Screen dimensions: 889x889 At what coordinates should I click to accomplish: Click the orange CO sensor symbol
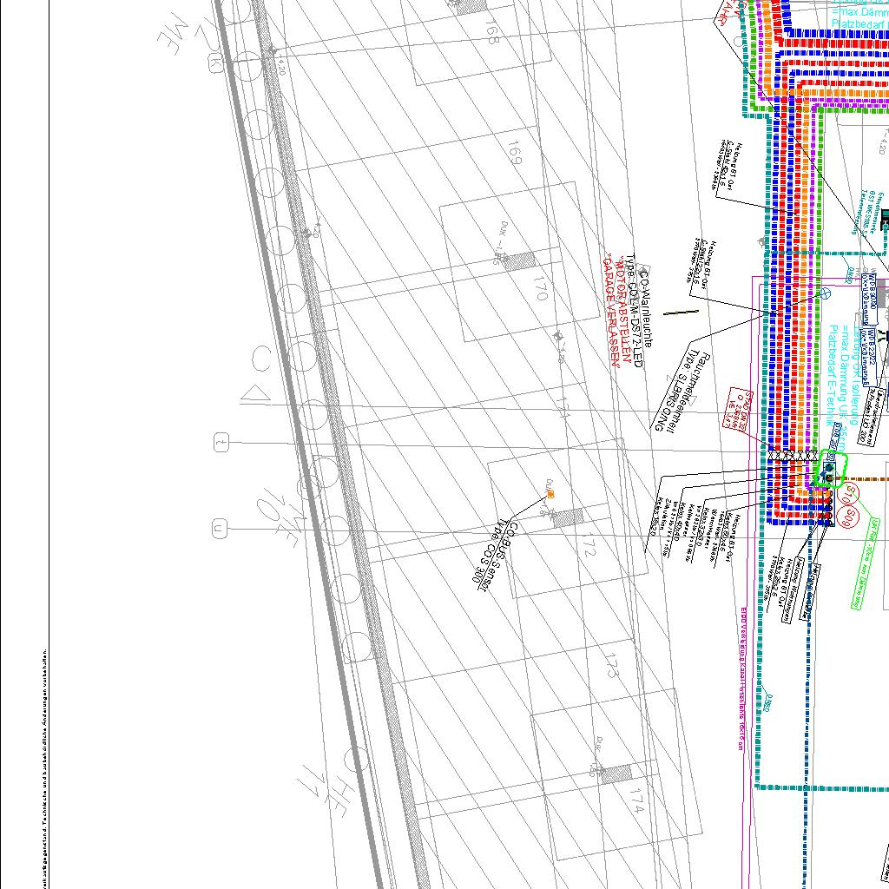click(551, 495)
